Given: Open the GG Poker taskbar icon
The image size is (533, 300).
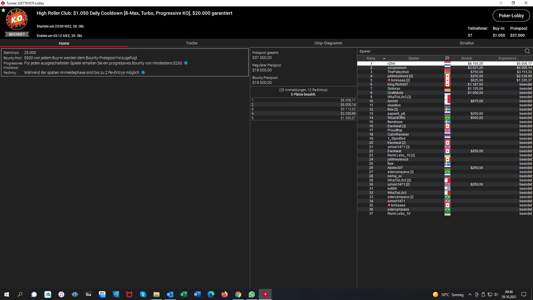Looking at the screenshot, I should [89, 294].
